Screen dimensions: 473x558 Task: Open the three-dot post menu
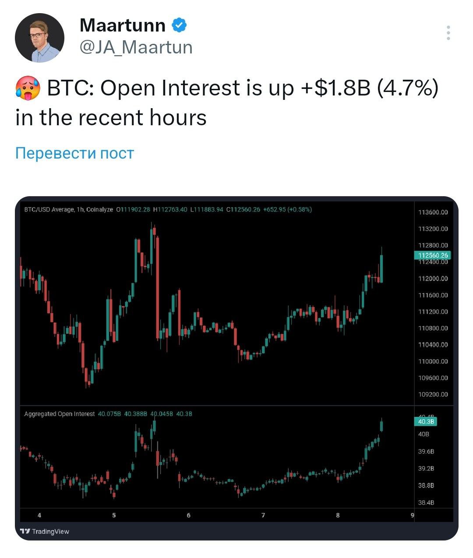coord(448,33)
